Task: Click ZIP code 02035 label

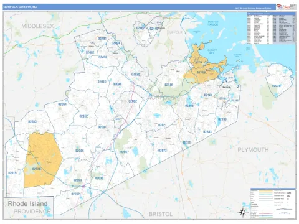Action: [x=99, y=178]
